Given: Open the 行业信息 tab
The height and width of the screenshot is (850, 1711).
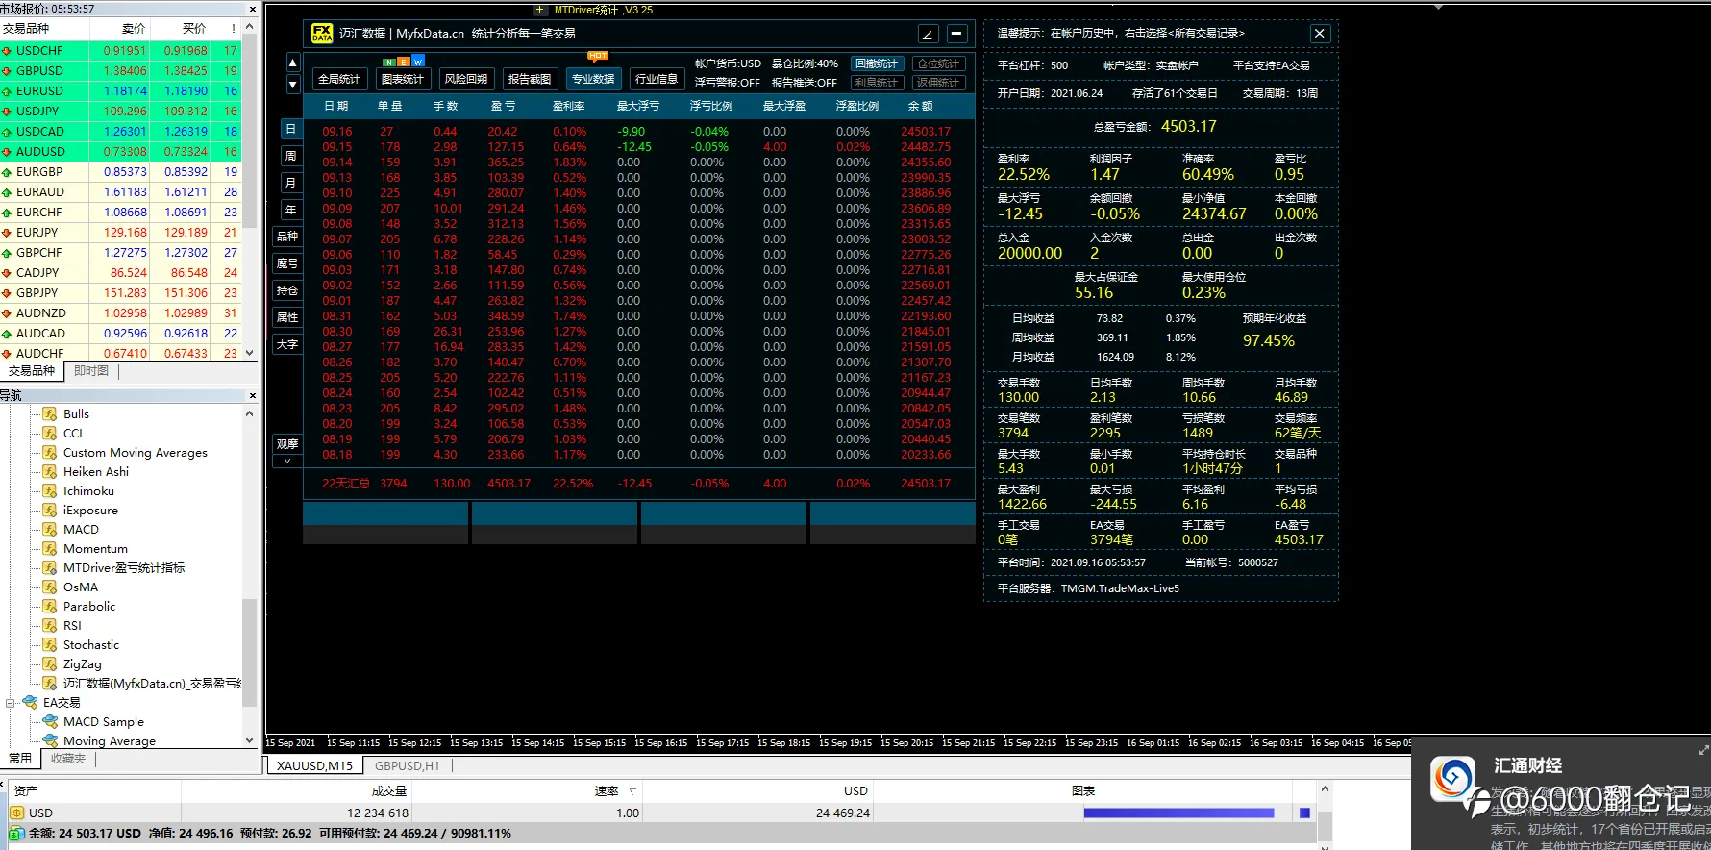Looking at the screenshot, I should click(657, 79).
